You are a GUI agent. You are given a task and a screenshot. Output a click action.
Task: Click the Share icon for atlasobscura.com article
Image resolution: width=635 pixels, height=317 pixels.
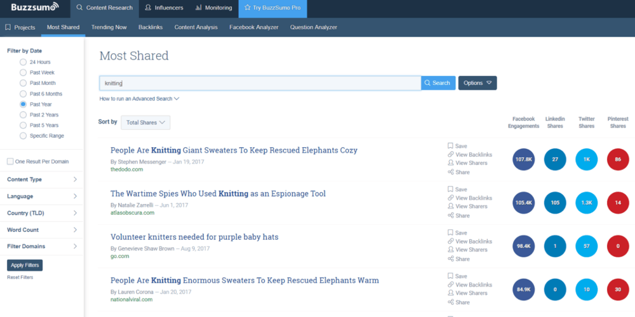click(x=450, y=216)
